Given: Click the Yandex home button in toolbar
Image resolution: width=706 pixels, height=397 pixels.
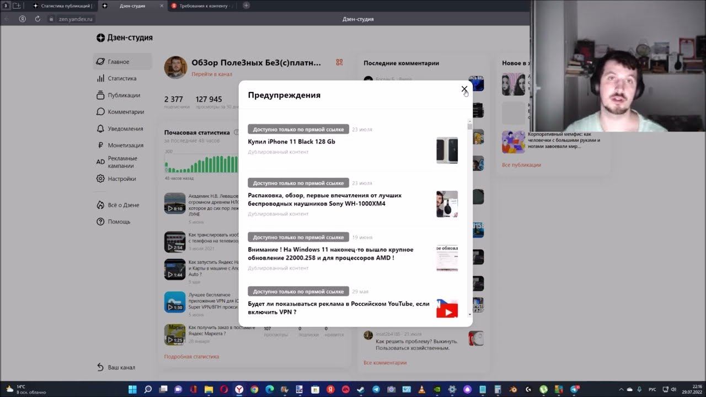Looking at the screenshot, I should click(23, 19).
